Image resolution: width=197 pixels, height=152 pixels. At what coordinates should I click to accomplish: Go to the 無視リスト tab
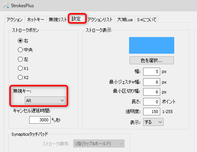point(58,20)
